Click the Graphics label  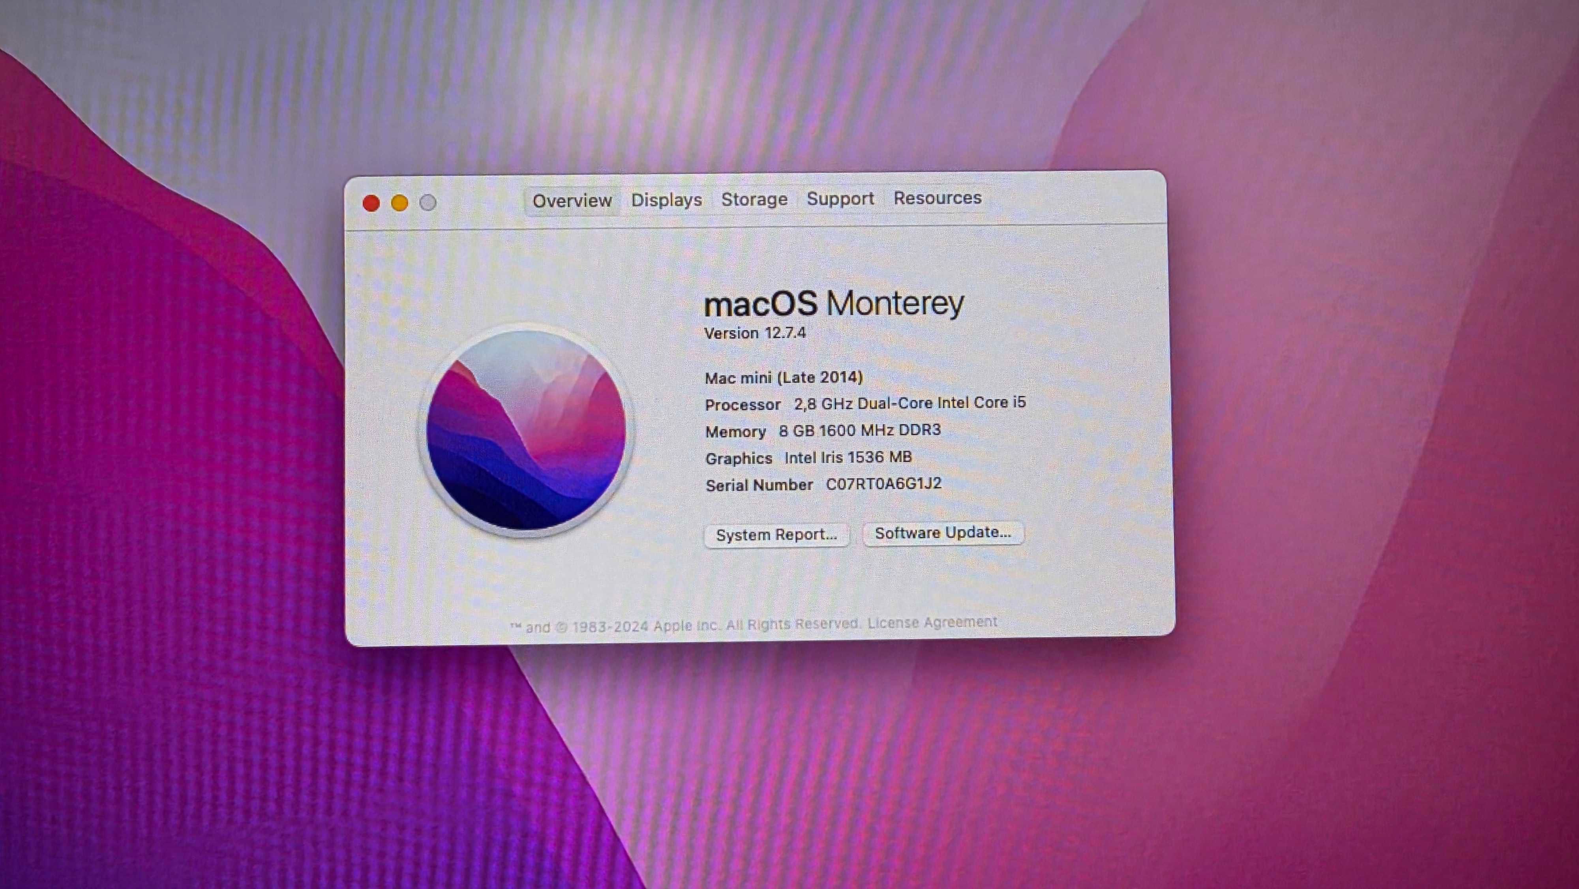click(739, 459)
